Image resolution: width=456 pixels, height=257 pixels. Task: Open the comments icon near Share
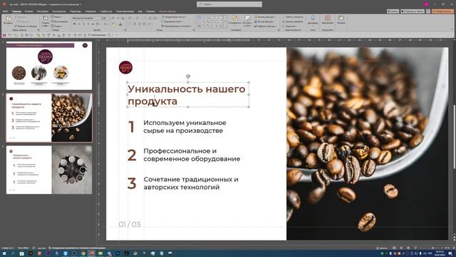[x=428, y=11]
